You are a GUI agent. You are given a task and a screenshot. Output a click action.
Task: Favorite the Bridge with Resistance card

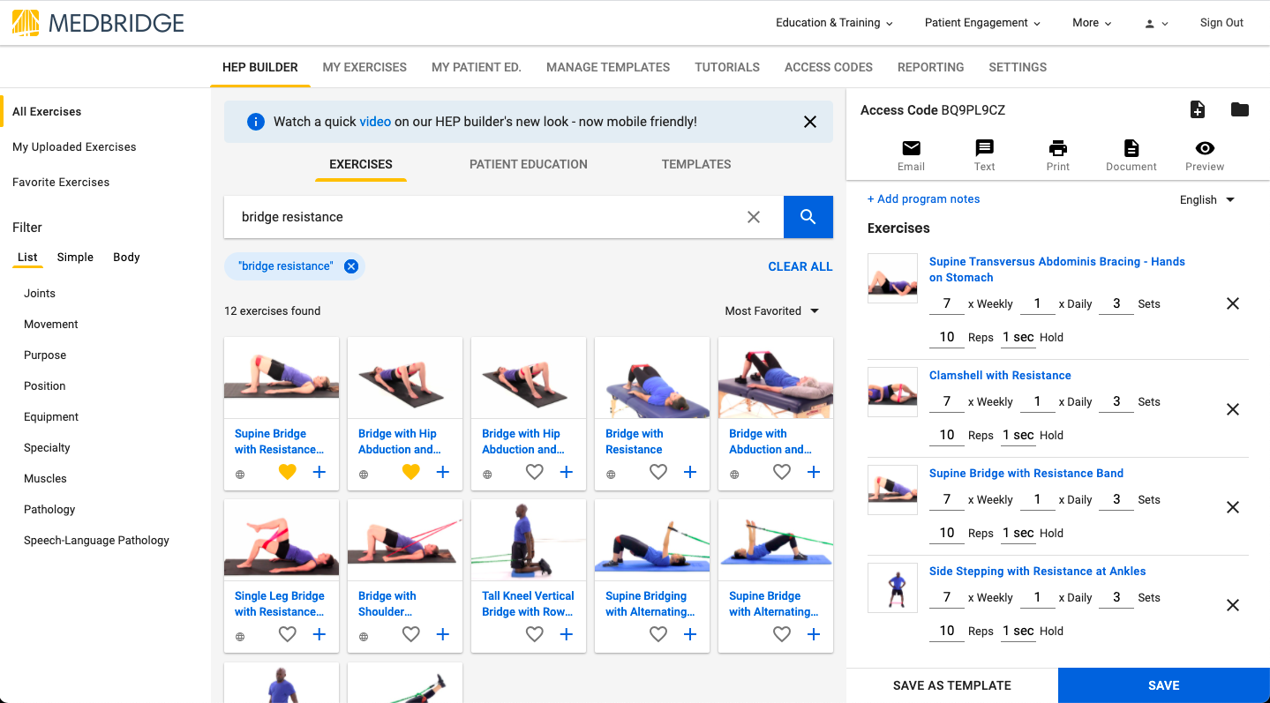[x=658, y=472]
